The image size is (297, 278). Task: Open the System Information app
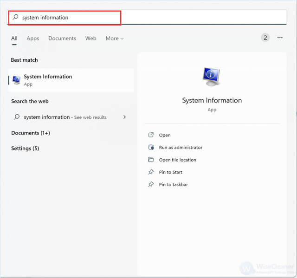coord(165,135)
